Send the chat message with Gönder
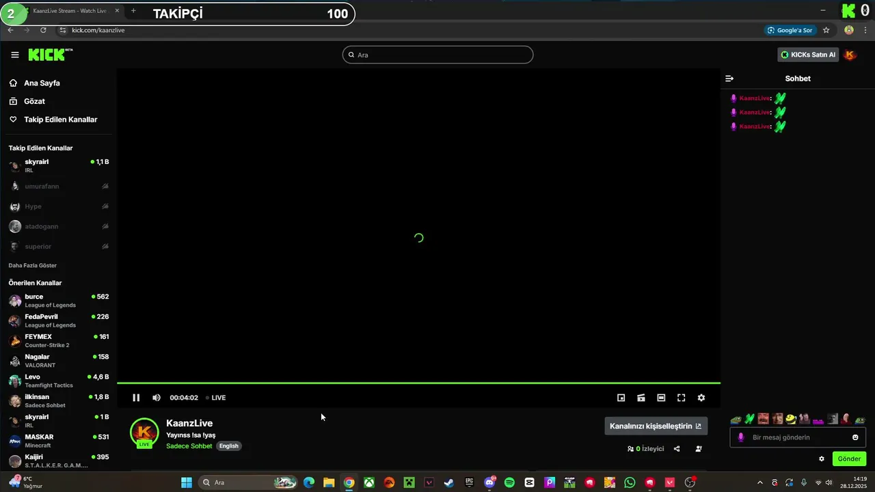 (849, 459)
